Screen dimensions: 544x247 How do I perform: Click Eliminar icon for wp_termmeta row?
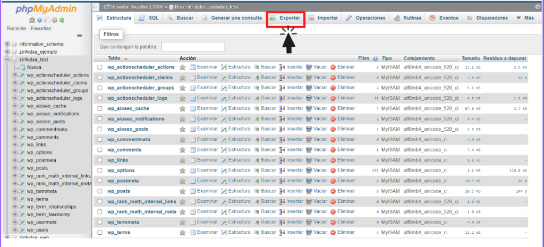click(333, 222)
